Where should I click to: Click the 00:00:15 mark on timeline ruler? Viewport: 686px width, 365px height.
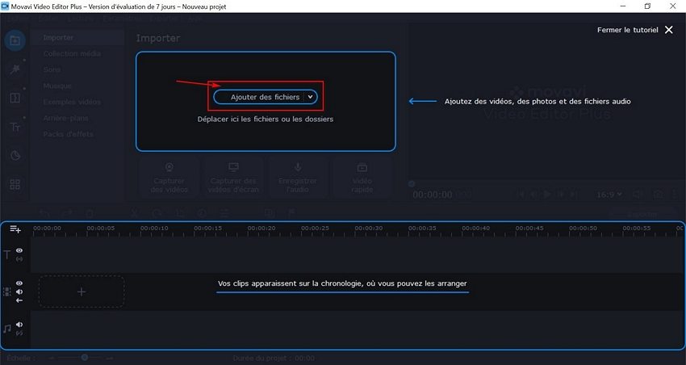[x=207, y=228]
